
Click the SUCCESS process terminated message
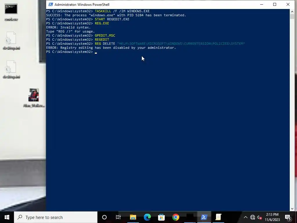tap(116, 15)
